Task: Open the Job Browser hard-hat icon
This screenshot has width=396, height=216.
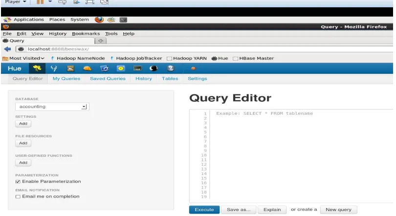Action: 87,68
